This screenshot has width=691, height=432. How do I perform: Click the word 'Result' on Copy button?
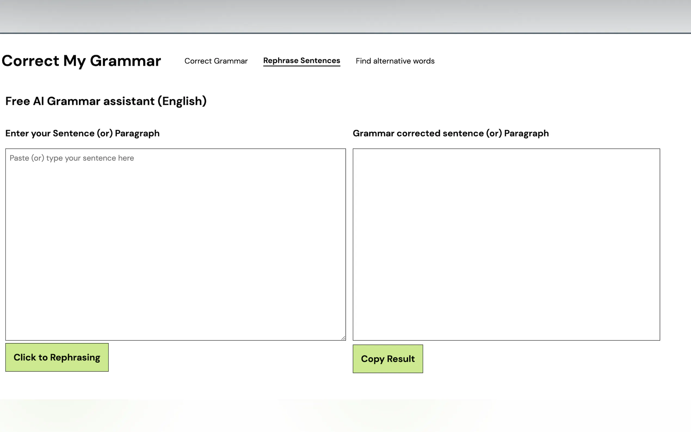[x=400, y=359]
